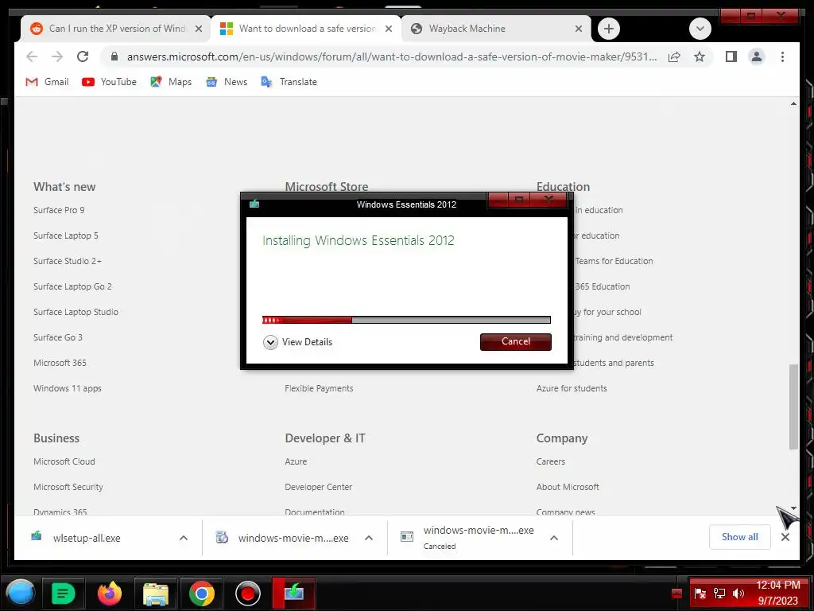
Task: Open Firefox from the taskbar
Action: point(110,593)
